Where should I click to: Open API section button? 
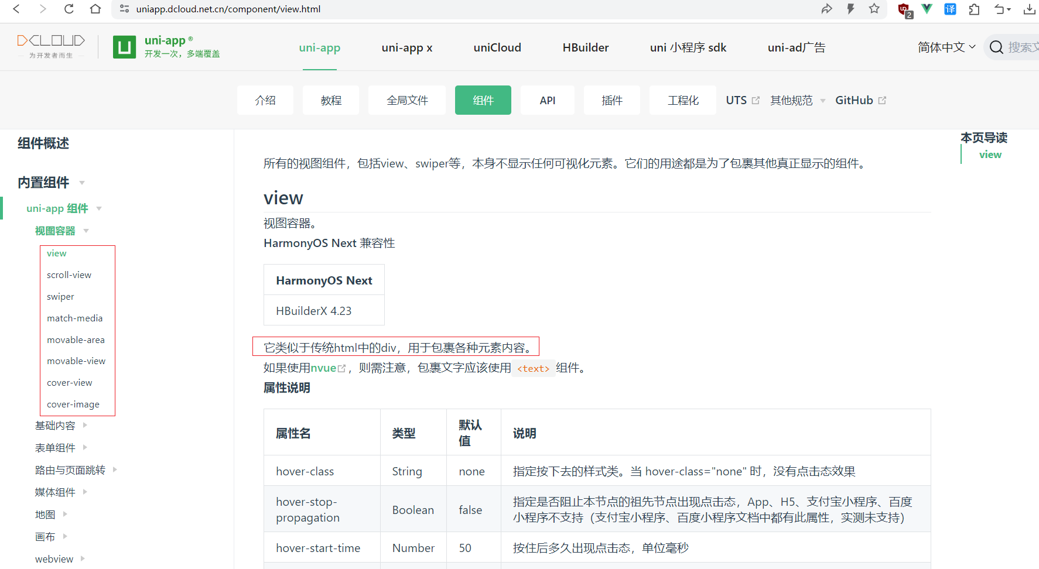point(548,100)
